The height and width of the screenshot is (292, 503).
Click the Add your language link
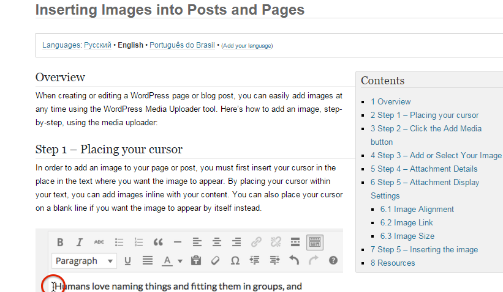coord(247,46)
